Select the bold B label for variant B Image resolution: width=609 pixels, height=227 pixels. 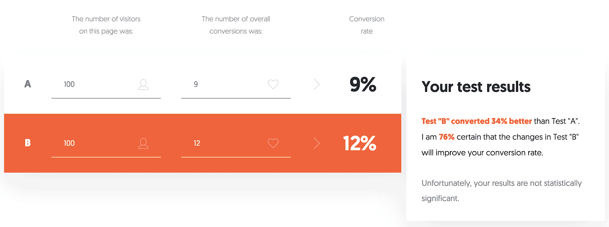pos(27,143)
